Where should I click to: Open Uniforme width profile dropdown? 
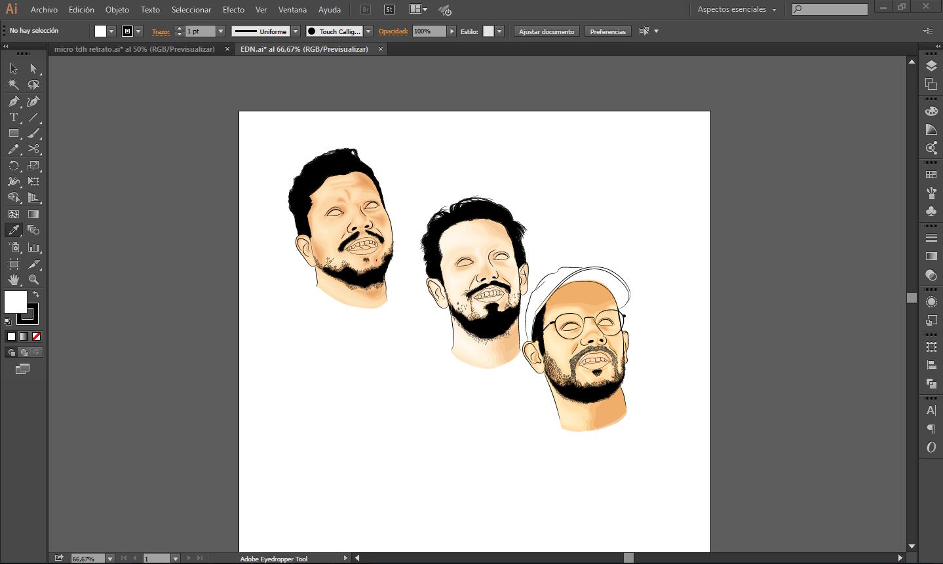[296, 31]
